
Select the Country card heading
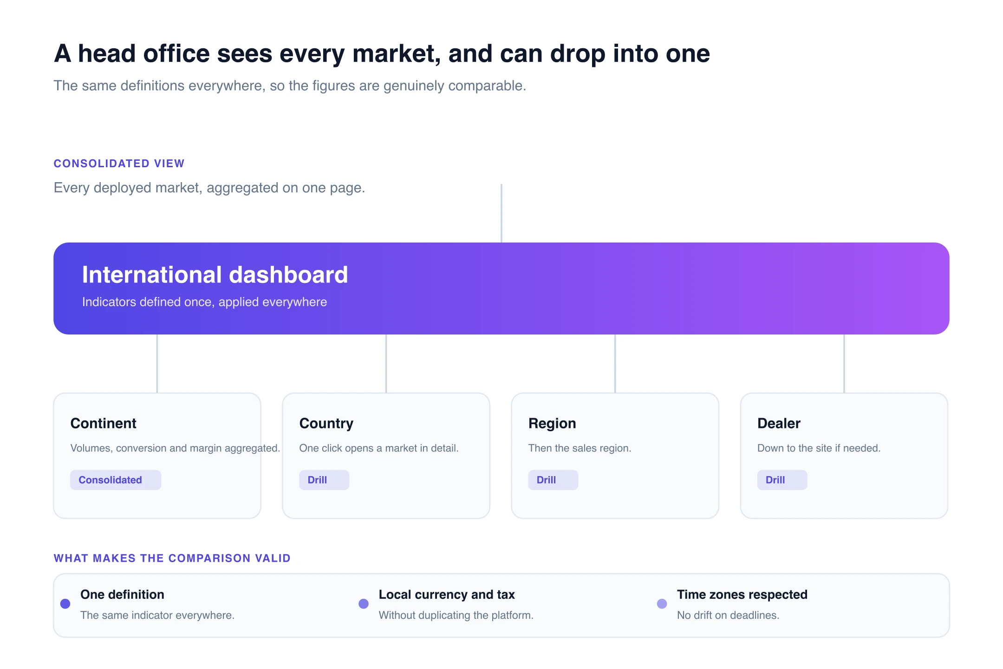[326, 423]
